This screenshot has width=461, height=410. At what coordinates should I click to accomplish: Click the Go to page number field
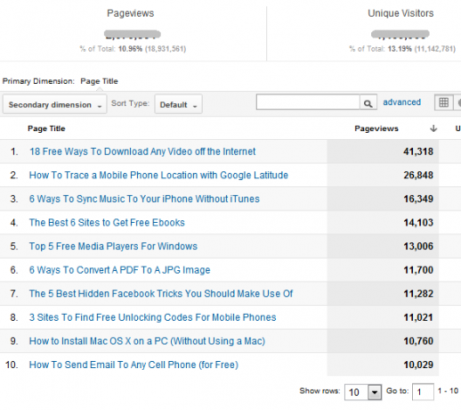point(423,392)
